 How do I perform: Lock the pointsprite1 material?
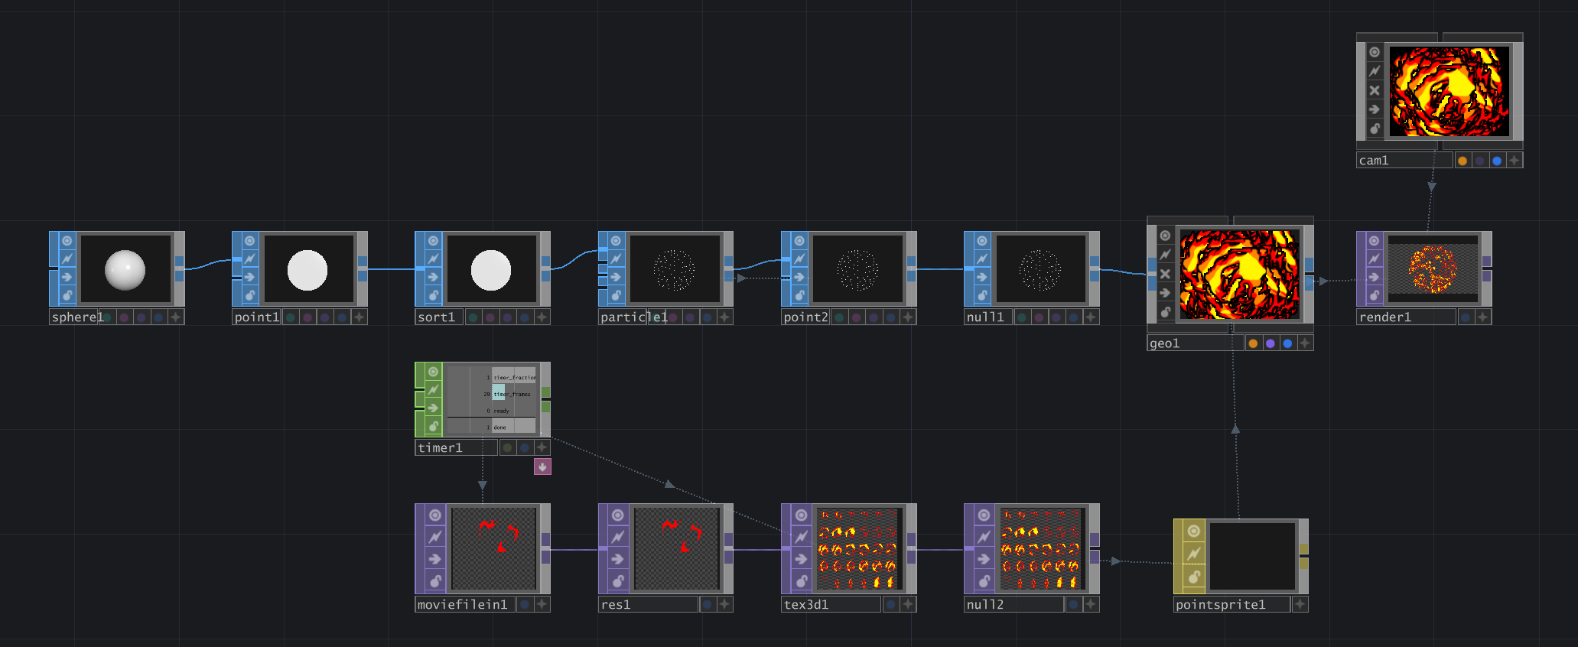tap(1193, 577)
